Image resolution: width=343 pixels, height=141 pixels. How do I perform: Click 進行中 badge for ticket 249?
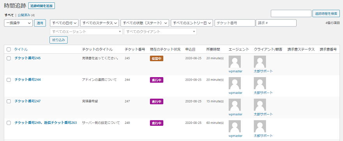(x=157, y=123)
